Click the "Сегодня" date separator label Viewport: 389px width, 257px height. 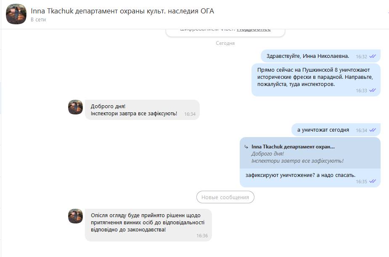(225, 43)
